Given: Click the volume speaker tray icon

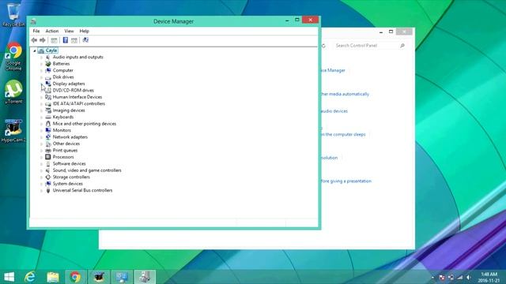Looking at the screenshot, I should [x=469, y=277].
